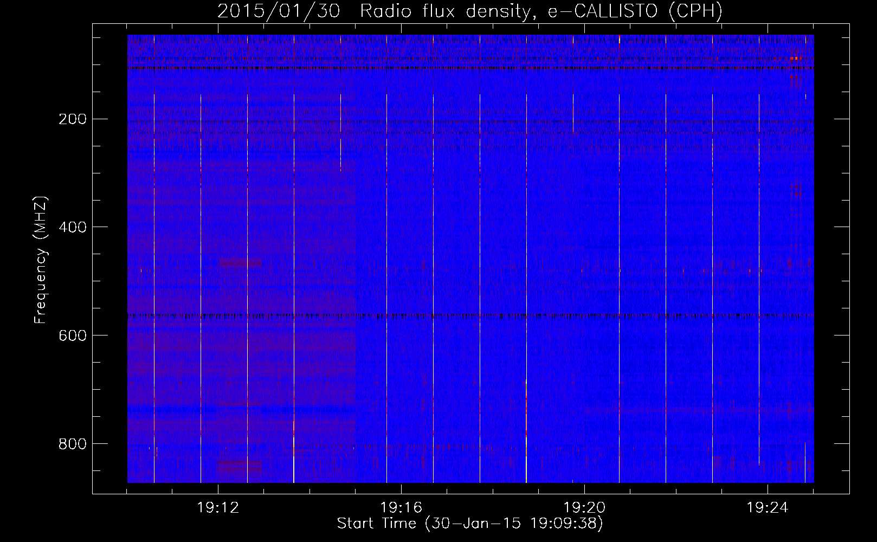The width and height of the screenshot is (877, 542).
Task: Click the 800 frequency tick label
Action: pyautogui.click(x=72, y=444)
